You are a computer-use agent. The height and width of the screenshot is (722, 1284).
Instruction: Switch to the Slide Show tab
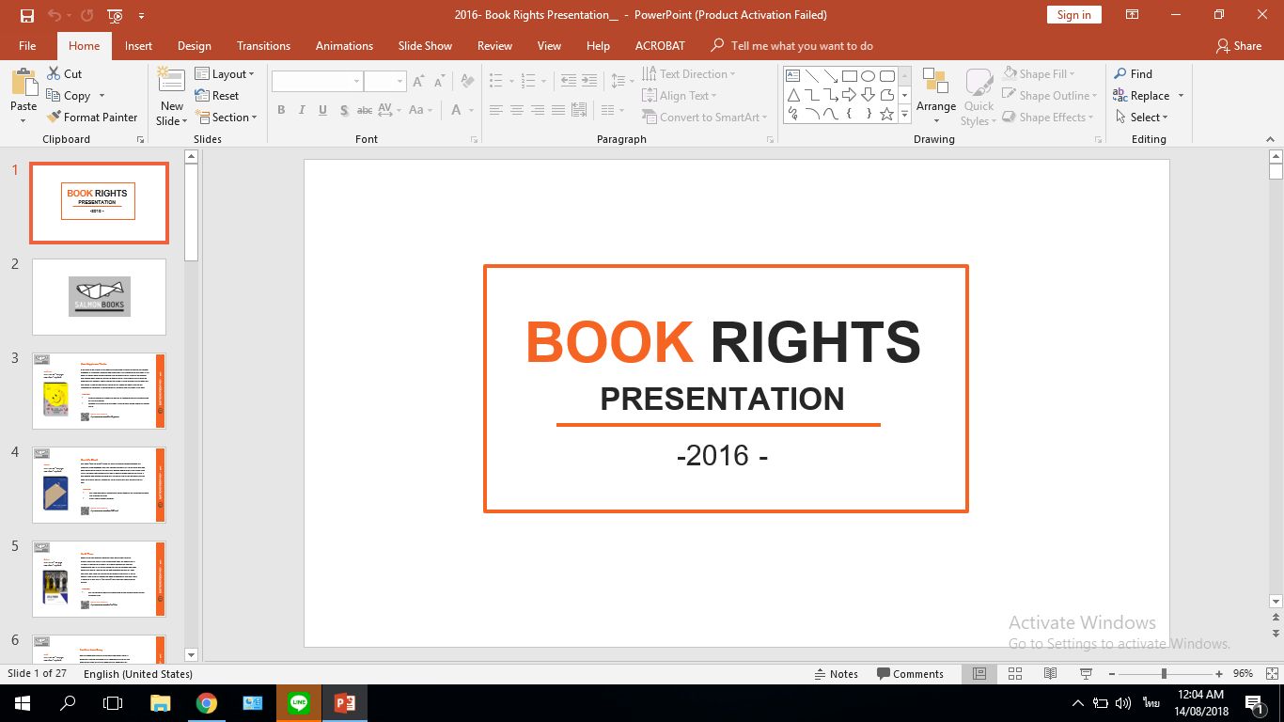[x=425, y=46]
